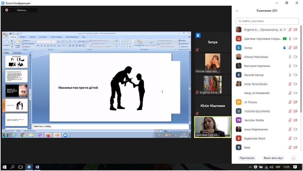Collapse the Участники panel chevron
Viewport: 303px width, 171px height.
237,11
